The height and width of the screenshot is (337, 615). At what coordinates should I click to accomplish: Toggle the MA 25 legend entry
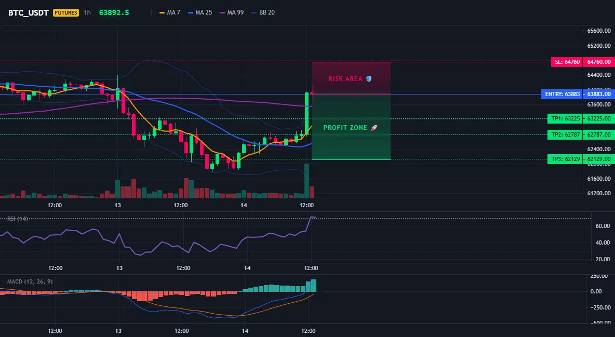200,12
